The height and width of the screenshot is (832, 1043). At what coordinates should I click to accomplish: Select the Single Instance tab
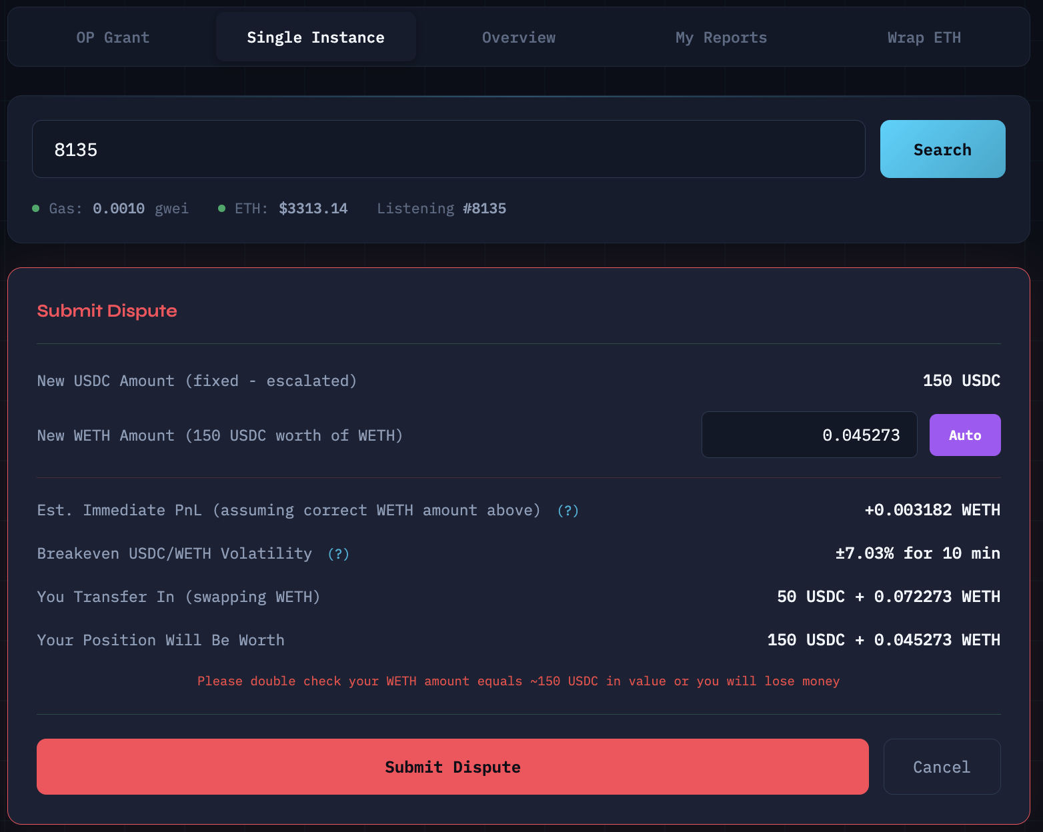click(315, 37)
